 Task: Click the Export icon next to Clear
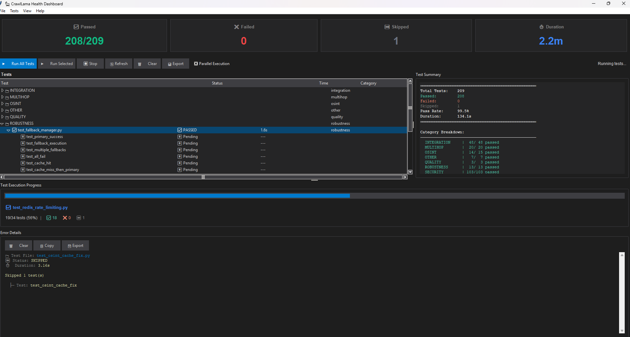(x=170, y=64)
